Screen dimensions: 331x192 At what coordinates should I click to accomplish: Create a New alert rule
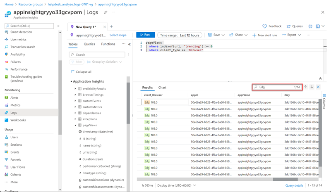coord(265,35)
